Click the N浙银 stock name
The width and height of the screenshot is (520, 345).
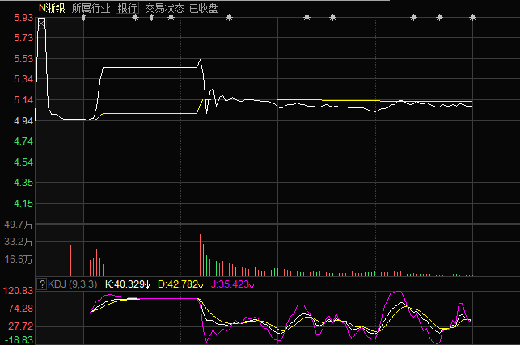pos(52,8)
